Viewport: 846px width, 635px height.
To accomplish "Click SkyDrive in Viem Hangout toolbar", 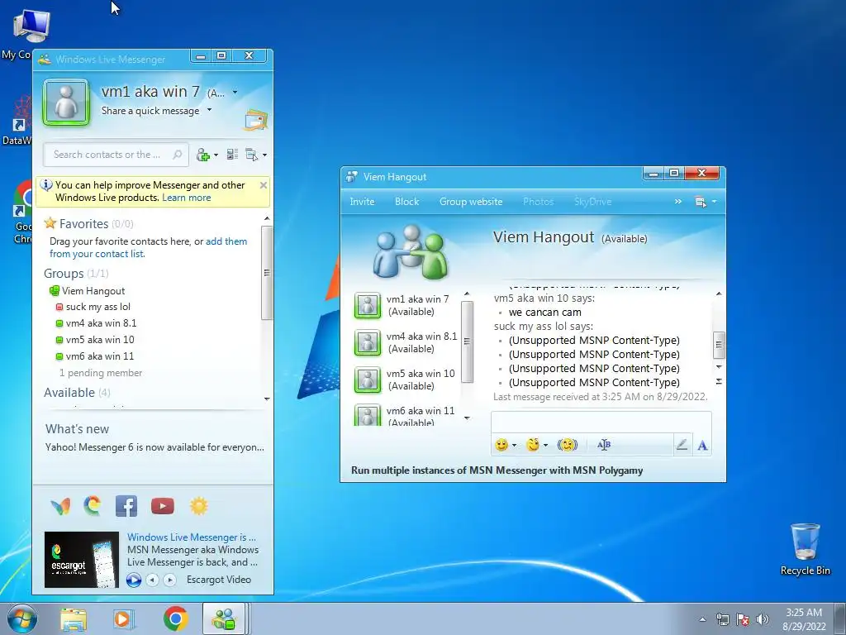I will [x=593, y=202].
